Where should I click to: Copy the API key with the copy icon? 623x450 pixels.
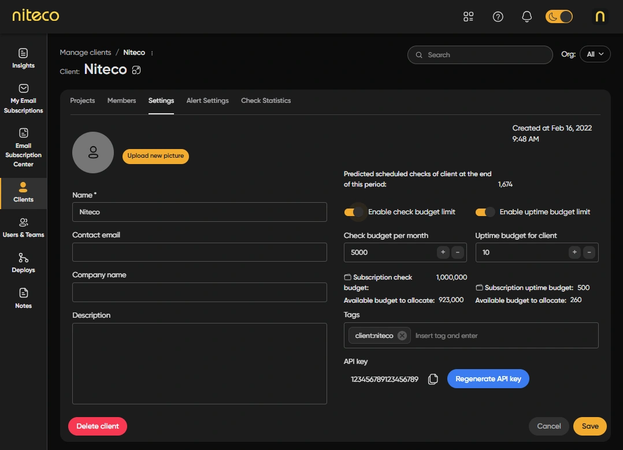click(433, 380)
